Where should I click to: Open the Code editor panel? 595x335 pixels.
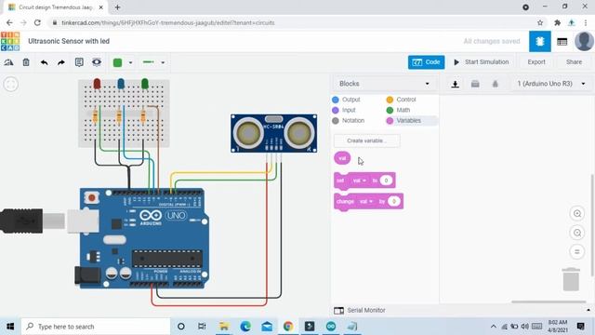(426, 62)
